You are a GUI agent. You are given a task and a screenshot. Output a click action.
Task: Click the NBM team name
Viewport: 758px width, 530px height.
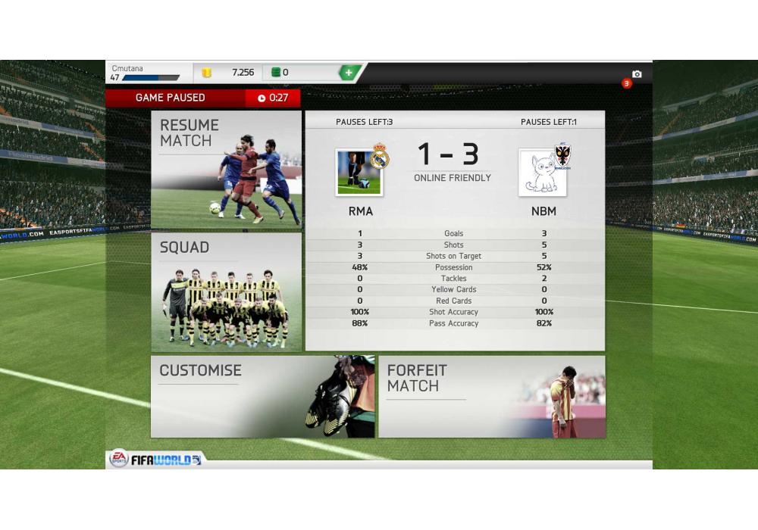pos(543,211)
